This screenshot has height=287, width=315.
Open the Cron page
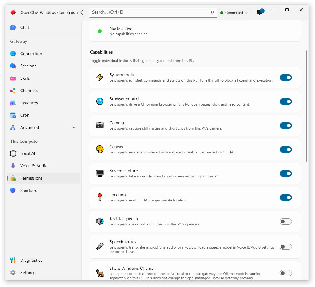(43, 115)
